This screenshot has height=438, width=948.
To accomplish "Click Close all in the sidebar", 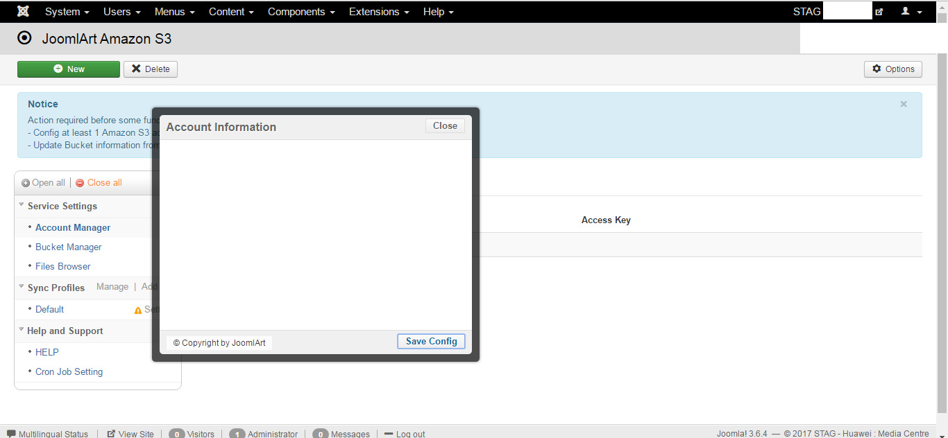I will (99, 183).
